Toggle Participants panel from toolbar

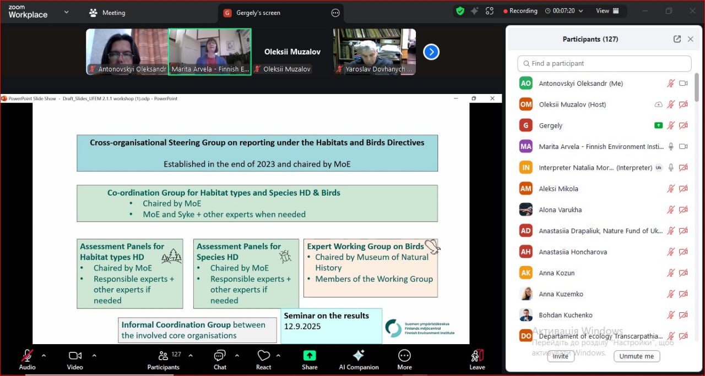[x=164, y=360]
